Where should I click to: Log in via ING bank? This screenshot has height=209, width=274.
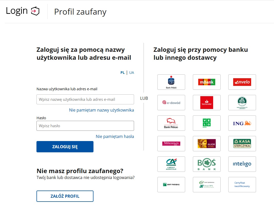pos(242,123)
